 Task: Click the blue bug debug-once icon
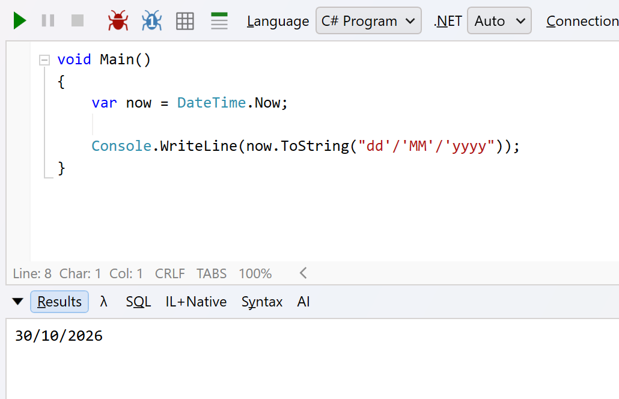pos(151,20)
